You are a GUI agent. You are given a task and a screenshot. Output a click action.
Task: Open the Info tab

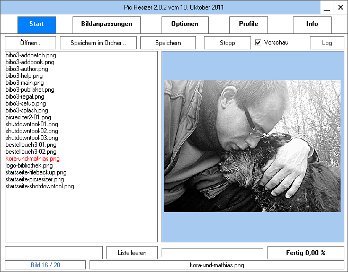coord(312,25)
